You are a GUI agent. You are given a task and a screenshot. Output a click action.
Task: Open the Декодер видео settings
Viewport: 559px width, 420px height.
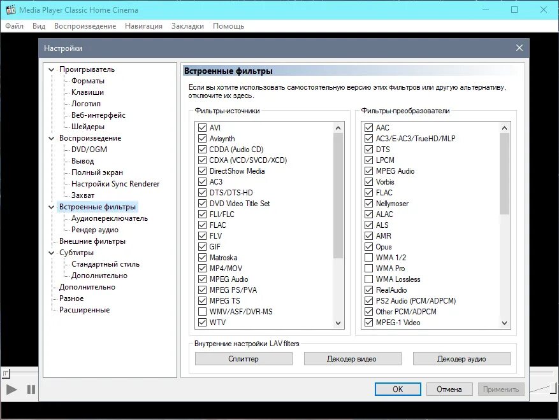(352, 359)
